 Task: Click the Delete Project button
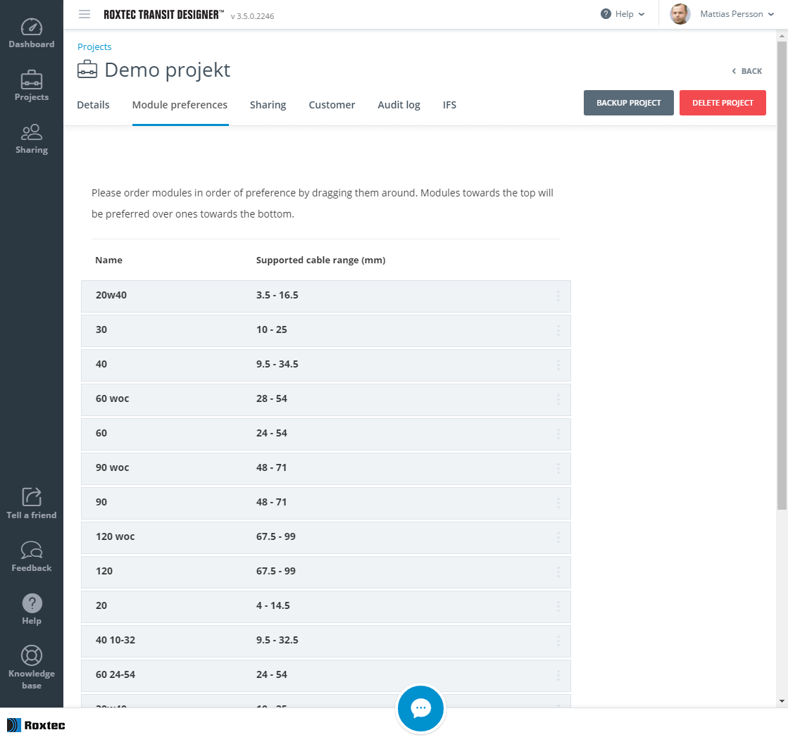(x=723, y=103)
